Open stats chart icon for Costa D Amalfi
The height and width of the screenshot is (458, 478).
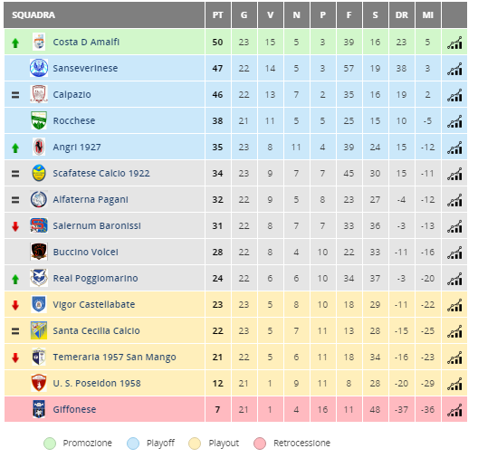[x=454, y=43]
